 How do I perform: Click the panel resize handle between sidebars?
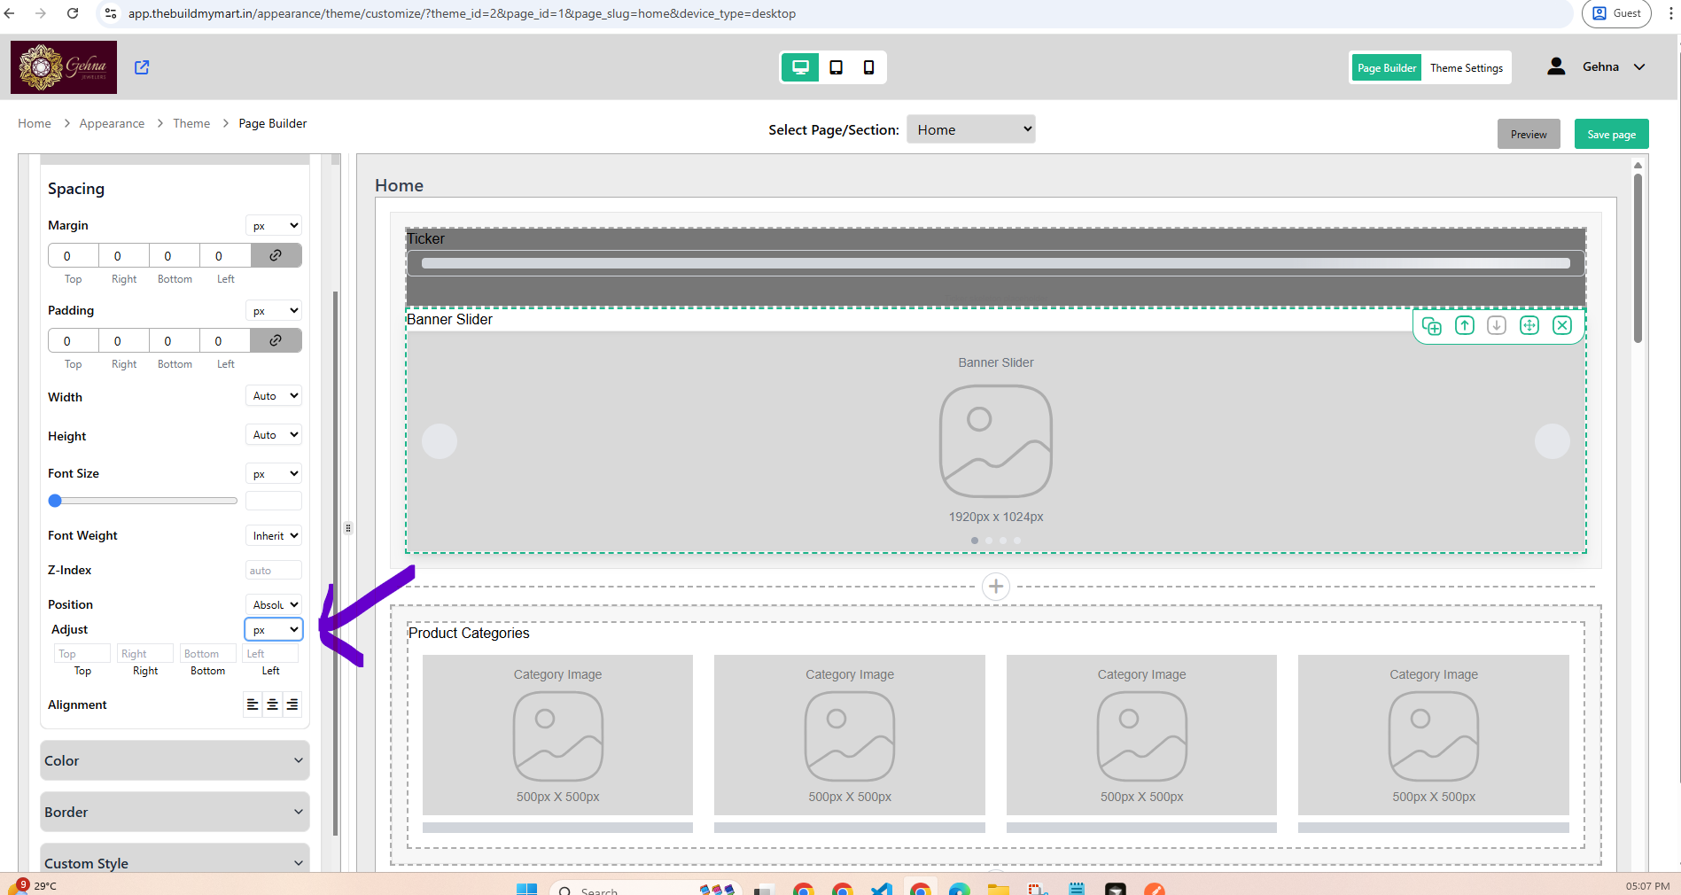point(348,528)
